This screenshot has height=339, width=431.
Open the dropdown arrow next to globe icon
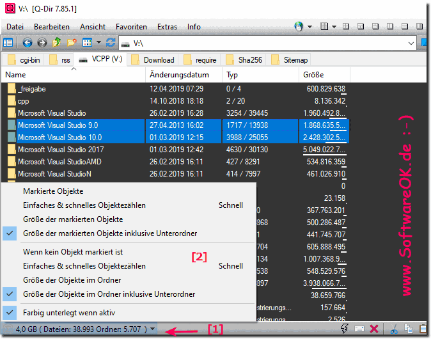click(x=310, y=27)
